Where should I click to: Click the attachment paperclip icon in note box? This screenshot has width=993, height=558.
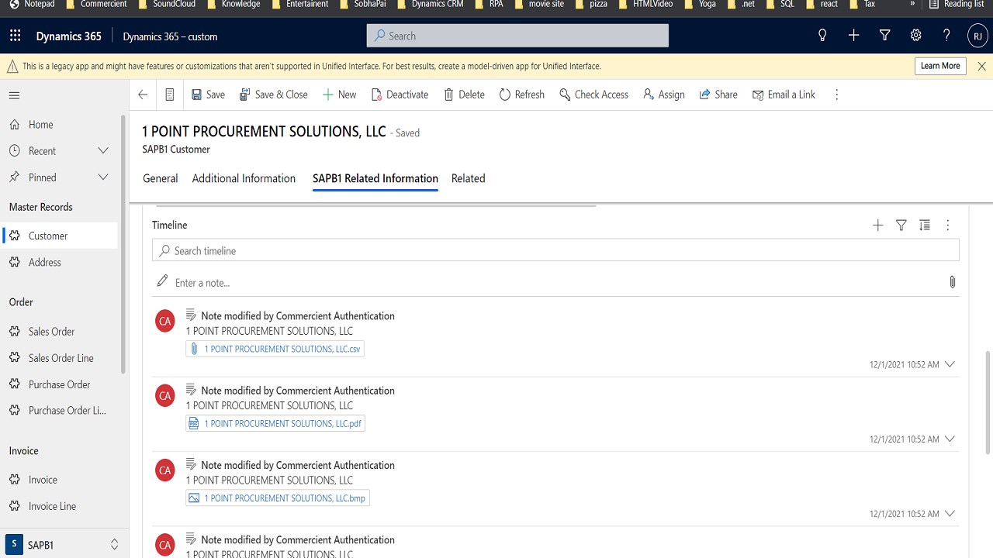[952, 282]
